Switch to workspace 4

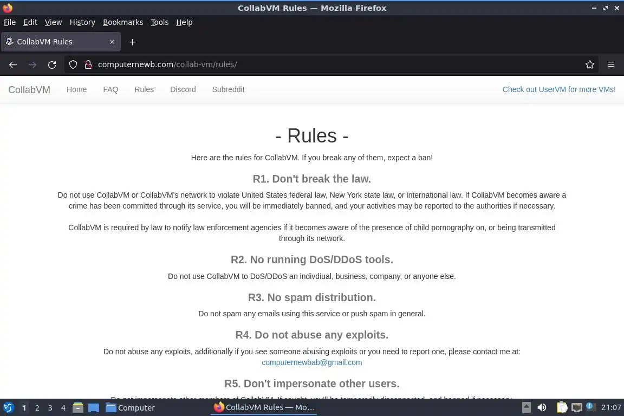tap(63, 408)
